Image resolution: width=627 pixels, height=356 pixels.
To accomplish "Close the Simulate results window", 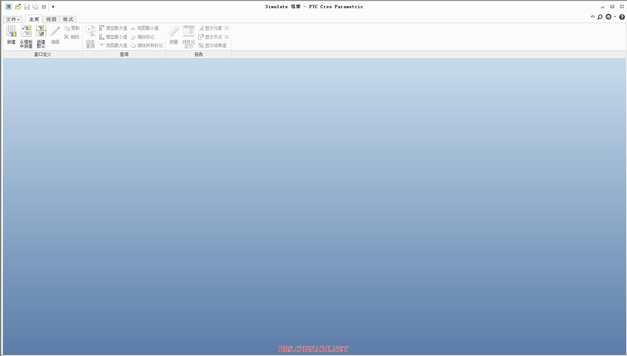I will pos(622,7).
